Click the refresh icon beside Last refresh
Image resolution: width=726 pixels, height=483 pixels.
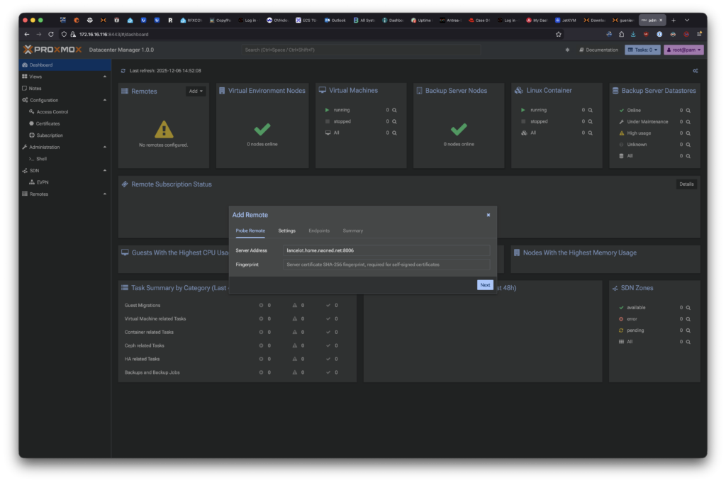point(123,71)
